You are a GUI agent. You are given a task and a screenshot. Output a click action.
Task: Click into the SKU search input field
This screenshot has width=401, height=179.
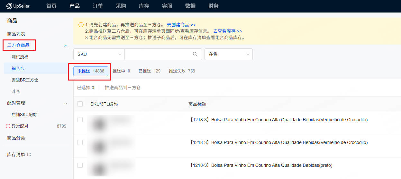tap(158, 54)
